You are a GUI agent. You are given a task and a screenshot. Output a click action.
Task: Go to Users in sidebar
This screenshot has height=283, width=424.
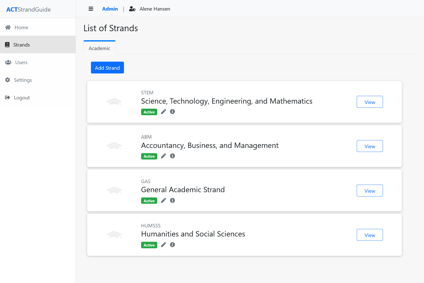point(21,62)
